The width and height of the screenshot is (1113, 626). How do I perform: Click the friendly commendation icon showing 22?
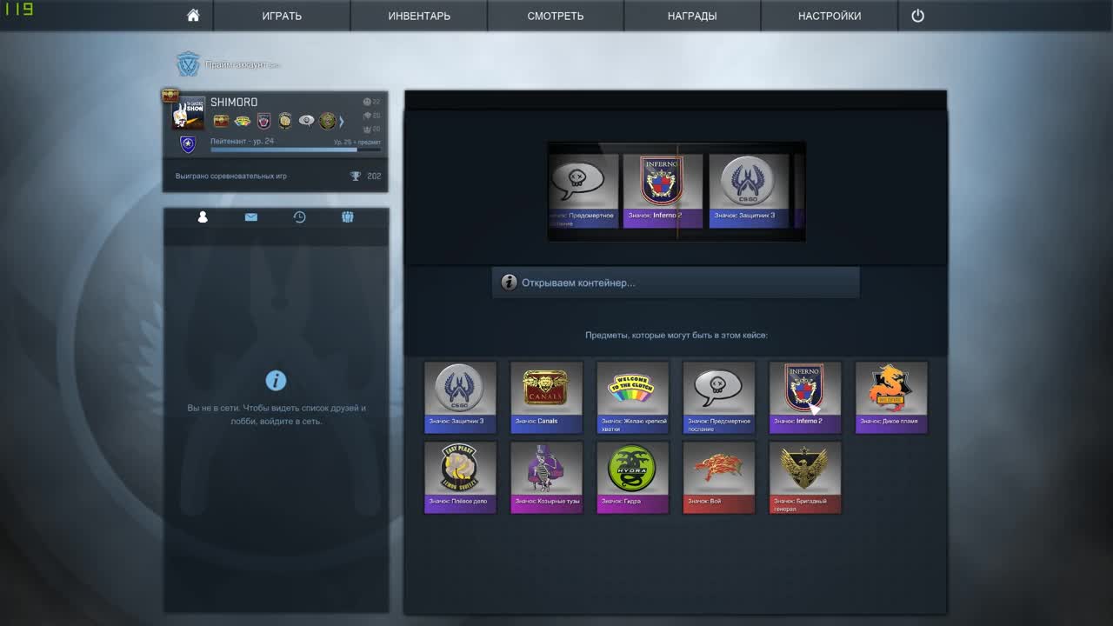tap(367, 102)
